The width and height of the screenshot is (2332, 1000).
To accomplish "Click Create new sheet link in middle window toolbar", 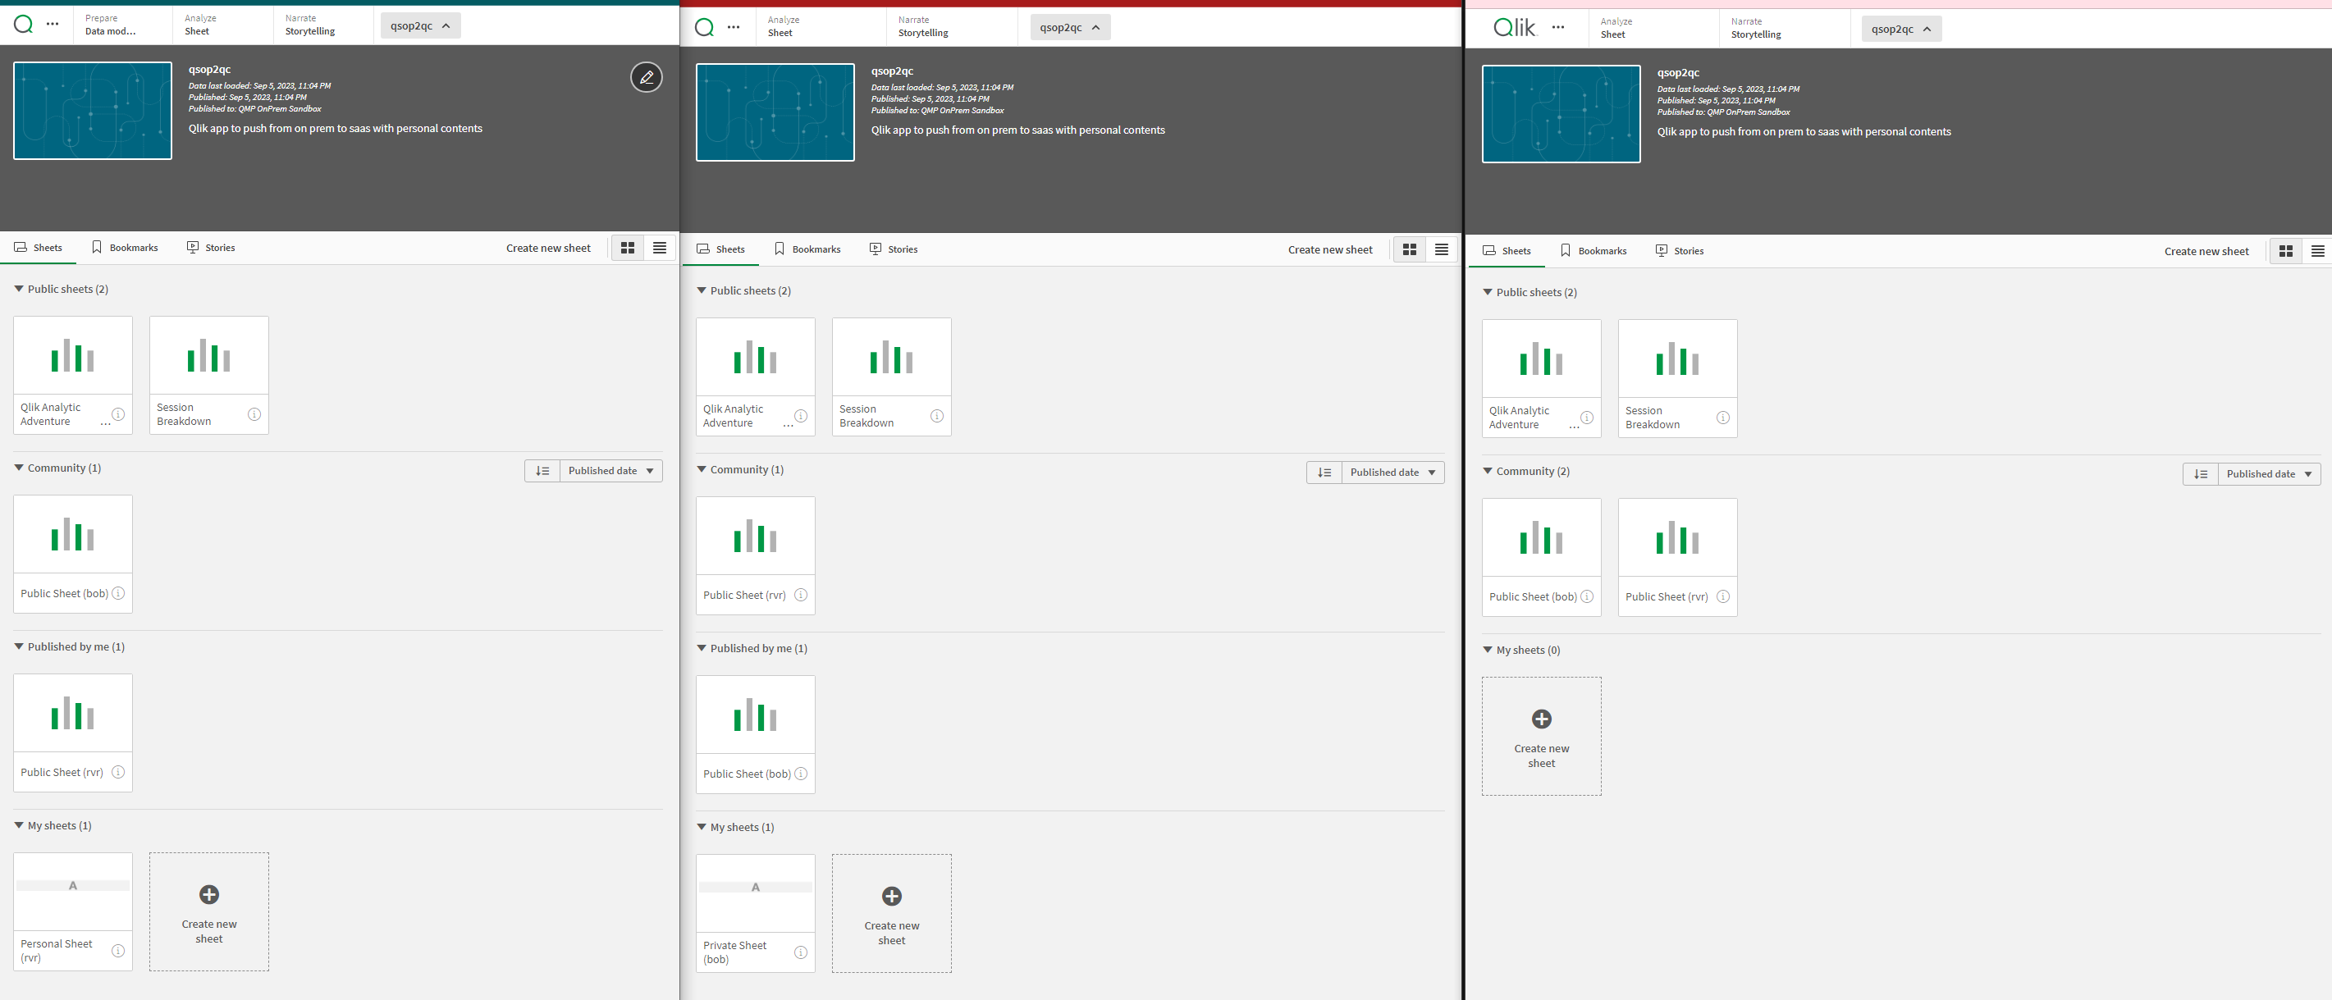I will [1330, 249].
